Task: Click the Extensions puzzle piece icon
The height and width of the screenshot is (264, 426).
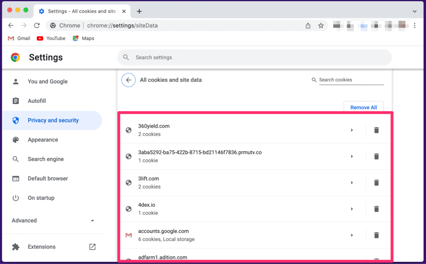Action: [x=16, y=247]
